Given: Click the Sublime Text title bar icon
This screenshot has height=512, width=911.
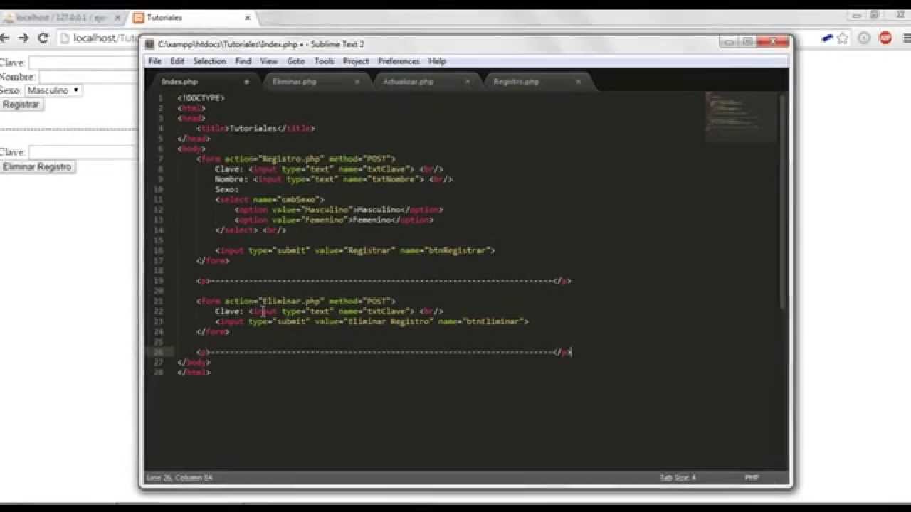Looking at the screenshot, I should [x=149, y=44].
